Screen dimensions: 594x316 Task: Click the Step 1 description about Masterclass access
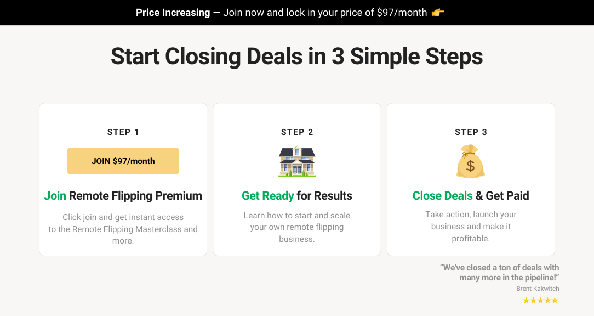(x=123, y=229)
